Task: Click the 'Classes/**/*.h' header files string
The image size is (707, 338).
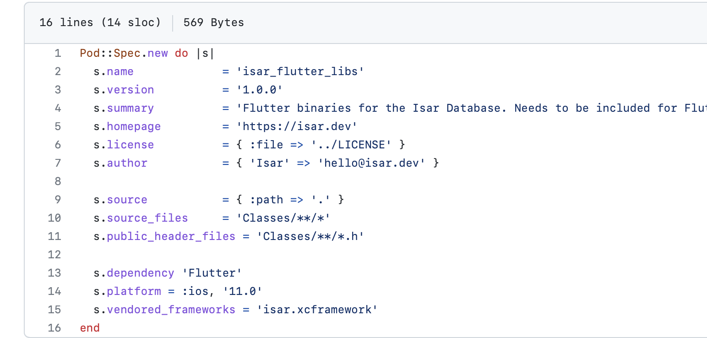Action: (x=310, y=236)
